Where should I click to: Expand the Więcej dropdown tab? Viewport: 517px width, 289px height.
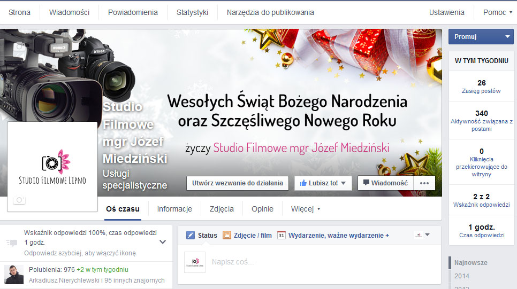click(x=306, y=209)
